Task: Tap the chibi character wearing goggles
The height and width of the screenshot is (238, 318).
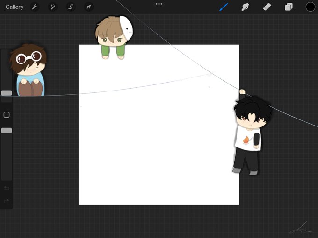Action: (x=28, y=70)
